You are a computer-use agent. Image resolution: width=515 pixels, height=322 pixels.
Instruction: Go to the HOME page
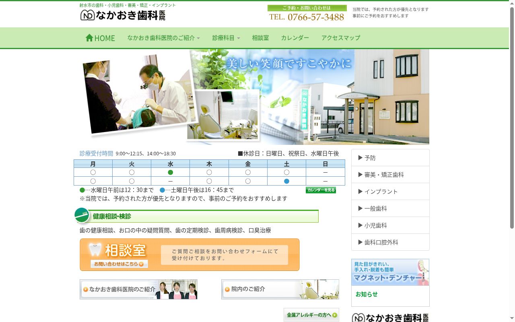click(x=100, y=38)
